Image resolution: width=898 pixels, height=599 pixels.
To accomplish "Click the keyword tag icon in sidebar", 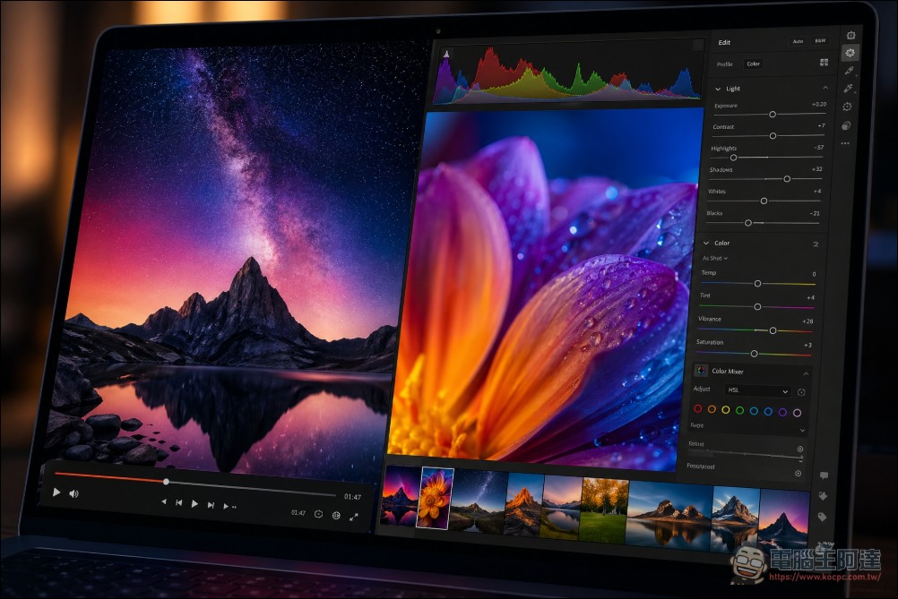I will pyautogui.click(x=824, y=517).
